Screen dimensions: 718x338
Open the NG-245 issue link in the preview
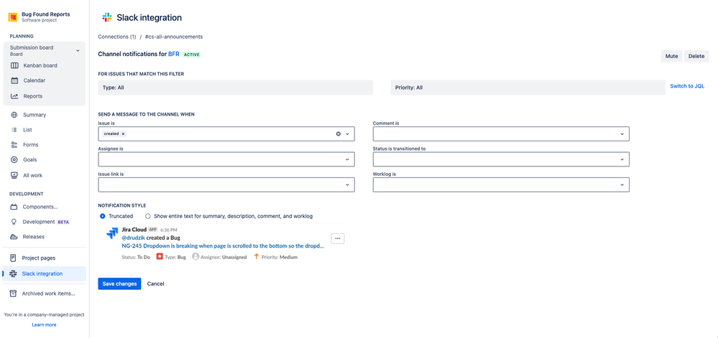pyautogui.click(x=223, y=245)
